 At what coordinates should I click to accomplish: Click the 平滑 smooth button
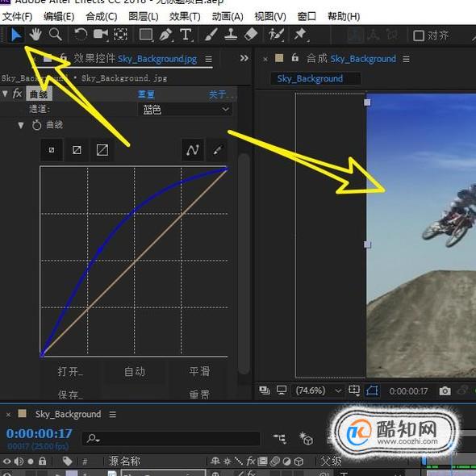pyautogui.click(x=199, y=371)
